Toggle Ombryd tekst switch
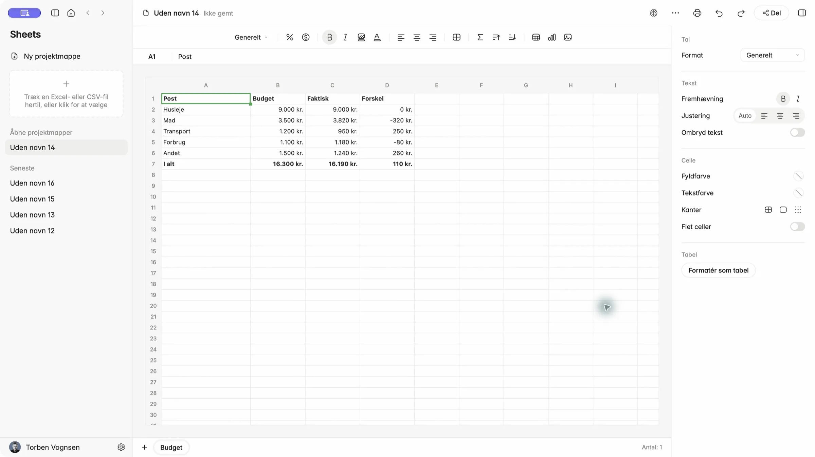The width and height of the screenshot is (815, 457). pos(797,132)
